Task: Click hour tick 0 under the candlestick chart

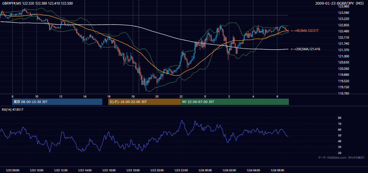Action: [205, 96]
